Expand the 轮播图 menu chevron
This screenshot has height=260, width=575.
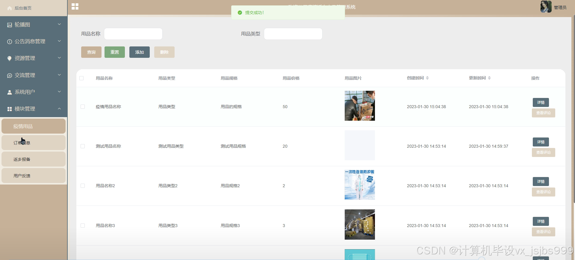pos(59,24)
